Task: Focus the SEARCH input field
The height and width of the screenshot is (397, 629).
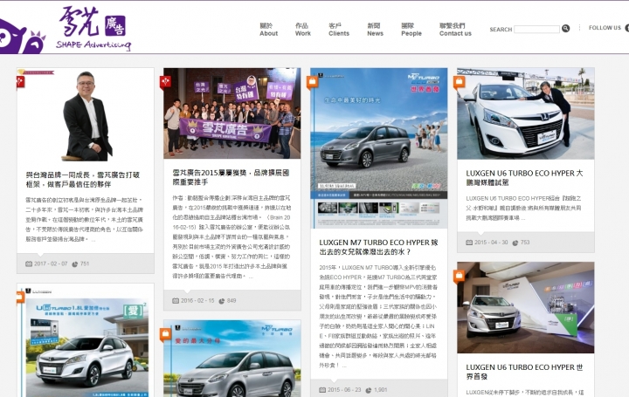Action: point(536,29)
